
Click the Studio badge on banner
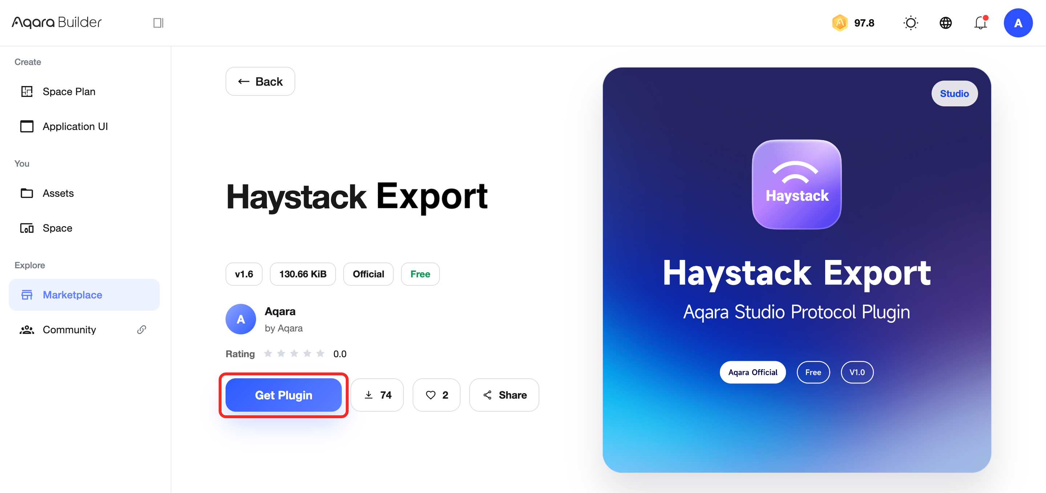(954, 93)
